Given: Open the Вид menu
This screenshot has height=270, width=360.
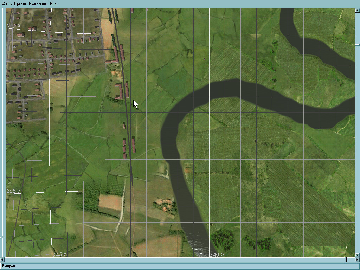Looking at the screenshot, I should (53, 4).
